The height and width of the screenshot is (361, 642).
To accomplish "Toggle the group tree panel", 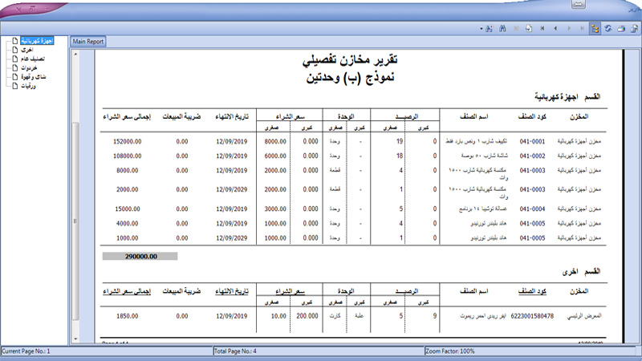I will click(595, 29).
